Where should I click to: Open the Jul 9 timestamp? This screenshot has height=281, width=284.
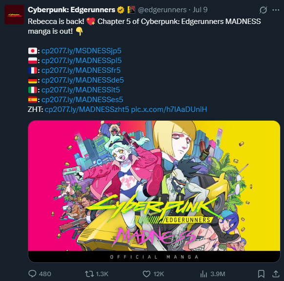point(200,10)
